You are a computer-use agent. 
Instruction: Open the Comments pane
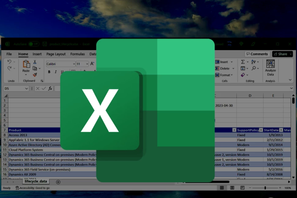click(x=257, y=54)
